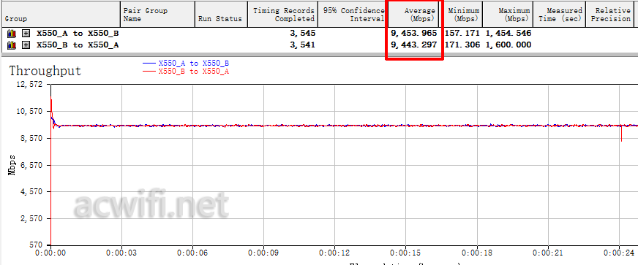Expand the X550_A to X550_B group

coord(26,34)
